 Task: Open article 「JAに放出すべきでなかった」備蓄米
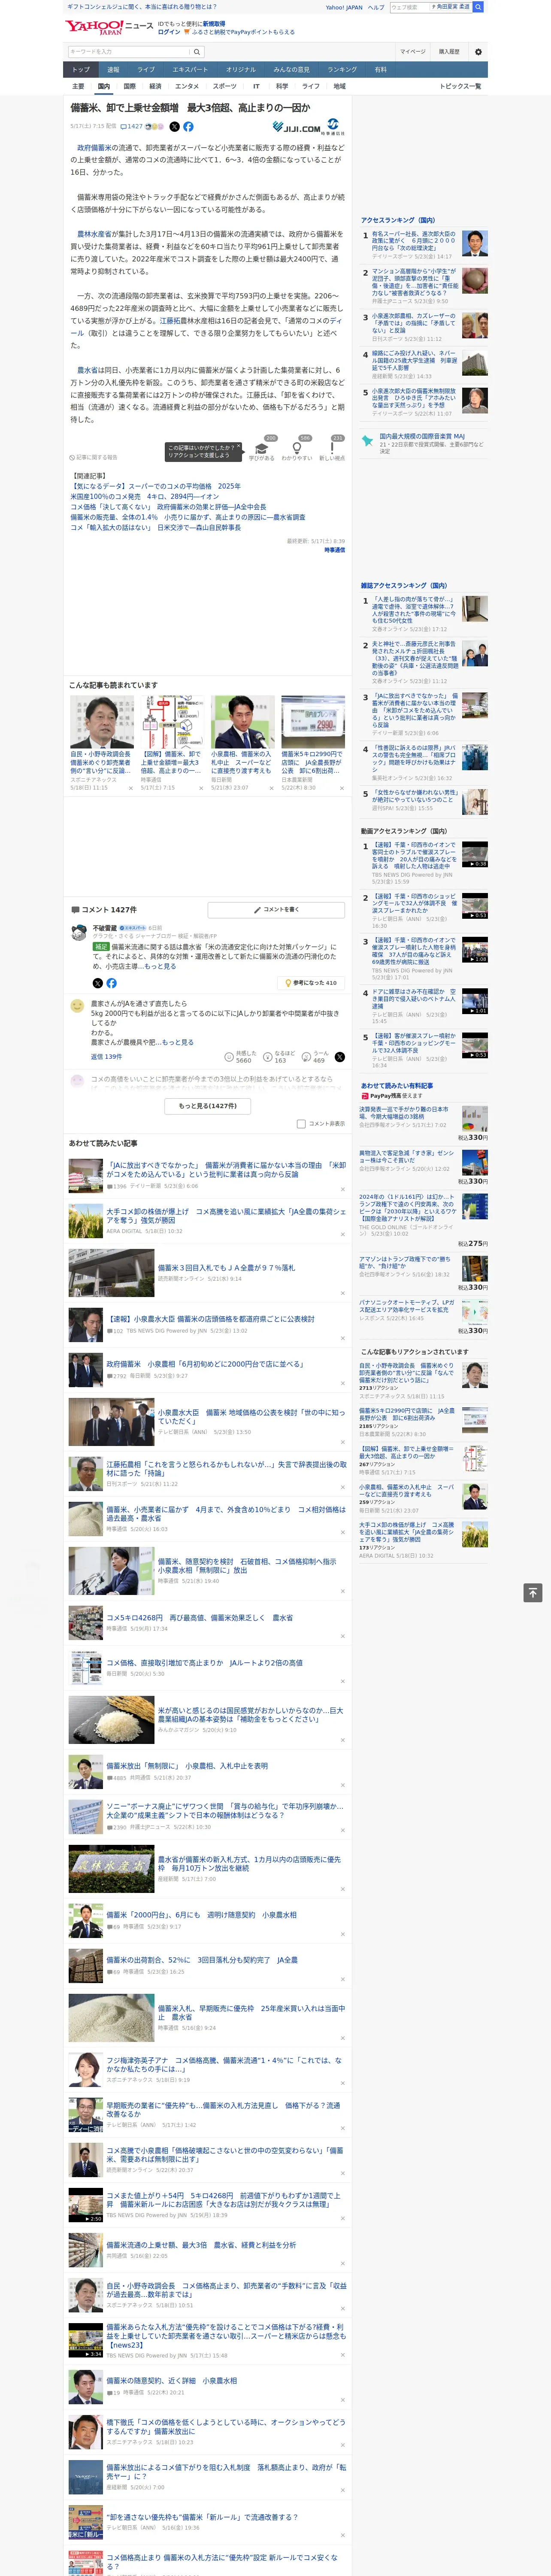[226, 1169]
